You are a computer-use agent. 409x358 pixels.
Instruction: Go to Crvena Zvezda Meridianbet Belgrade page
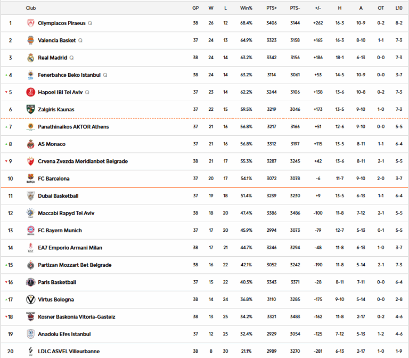(x=83, y=161)
